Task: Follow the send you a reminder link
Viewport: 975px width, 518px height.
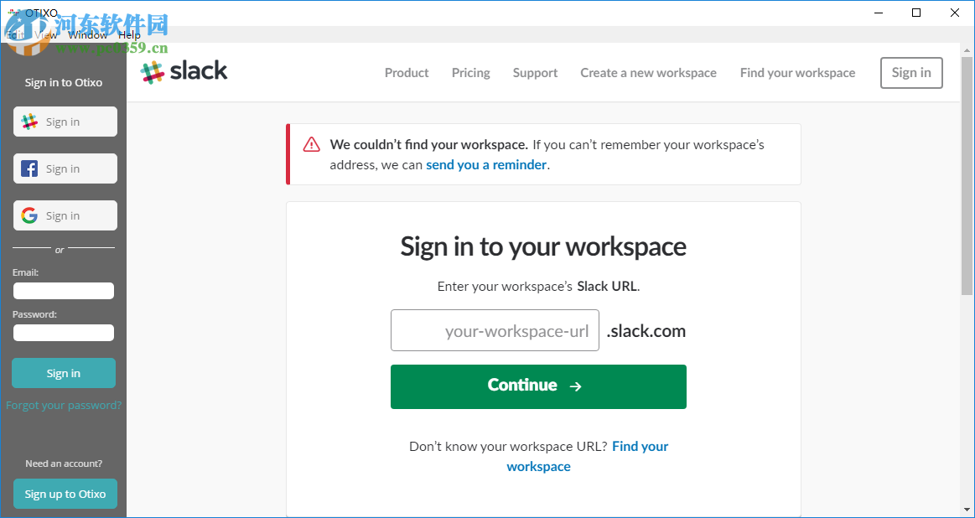Action: tap(486, 165)
